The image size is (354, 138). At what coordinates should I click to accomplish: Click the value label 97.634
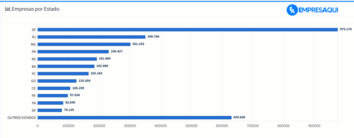click(75, 95)
